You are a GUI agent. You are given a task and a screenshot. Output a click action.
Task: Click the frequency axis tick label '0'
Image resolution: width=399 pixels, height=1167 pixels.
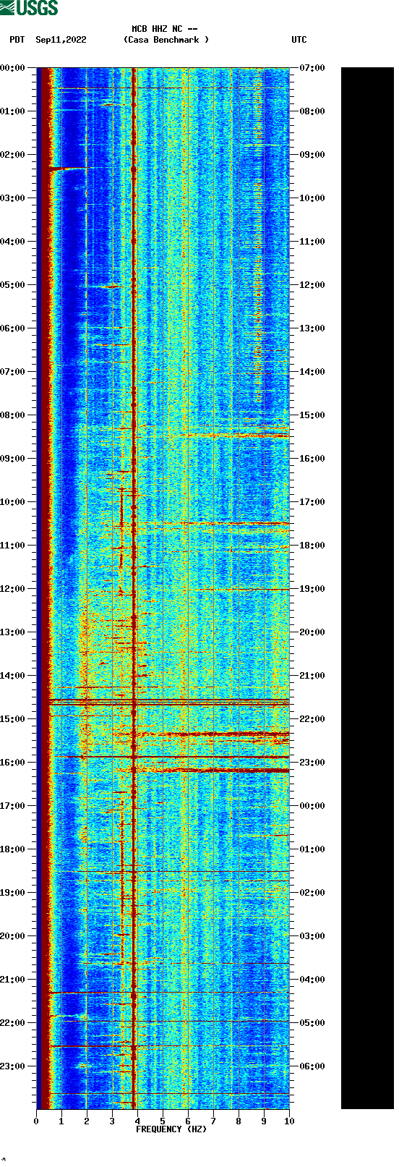point(36,1121)
